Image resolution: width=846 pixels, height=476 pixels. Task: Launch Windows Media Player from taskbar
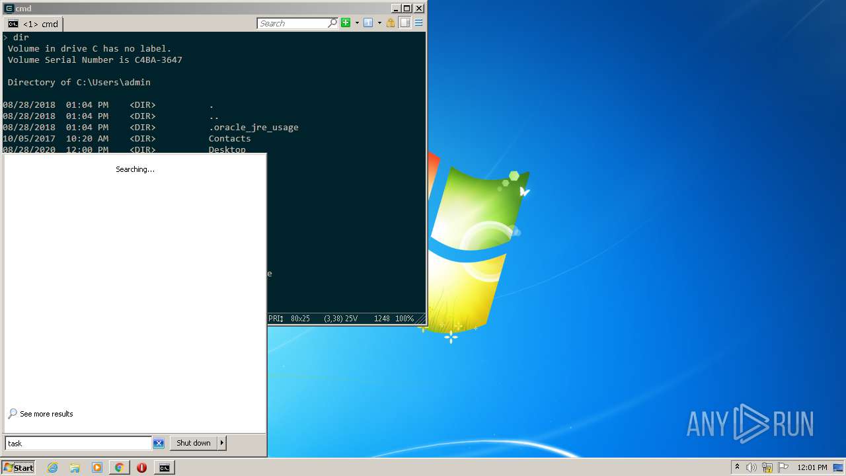[x=97, y=467]
